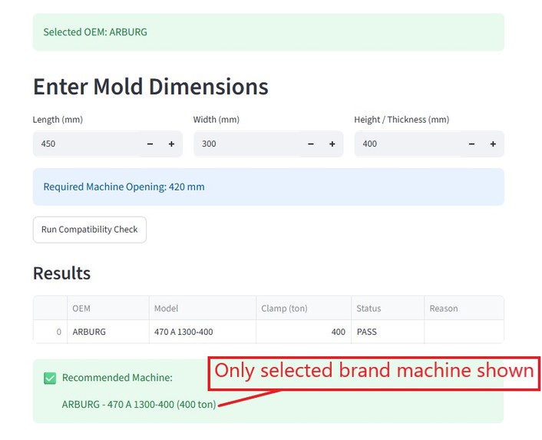Click the Results heading
Viewport: 542px width, 440px height.
click(62, 273)
